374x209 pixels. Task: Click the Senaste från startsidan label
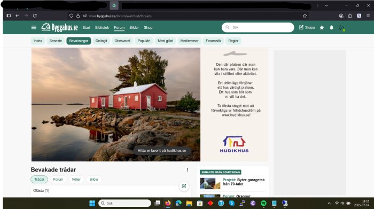coord(220,172)
